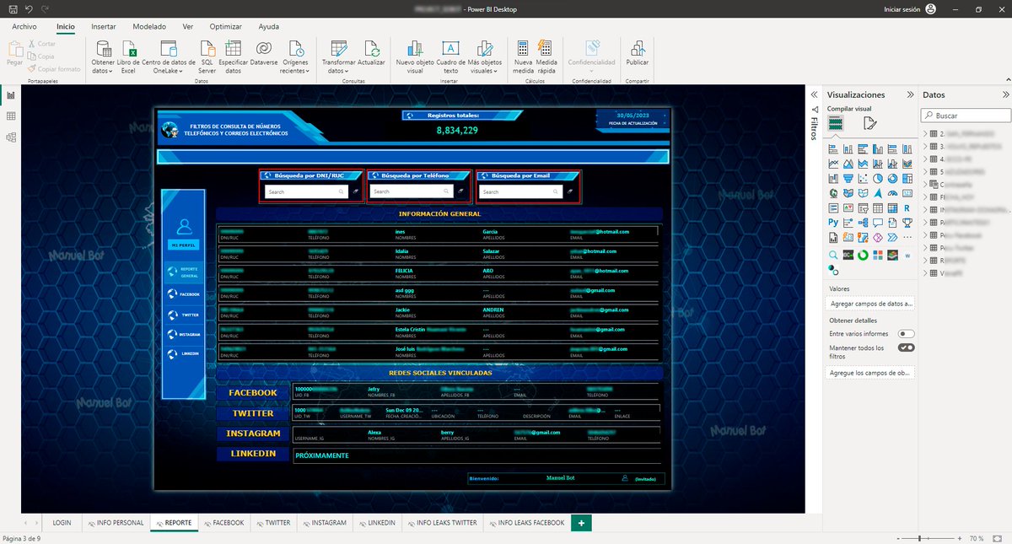
Task: Click the eraser beside Email search
Action: (x=571, y=191)
